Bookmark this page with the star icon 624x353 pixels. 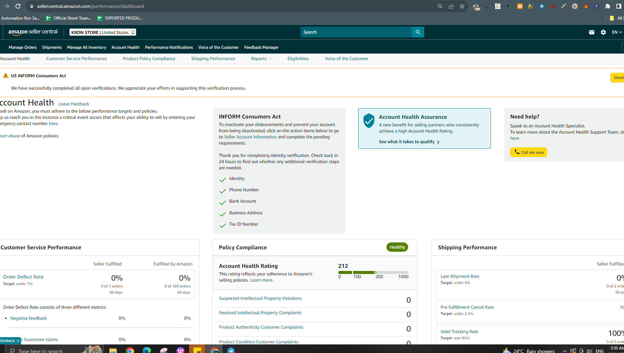(462, 6)
